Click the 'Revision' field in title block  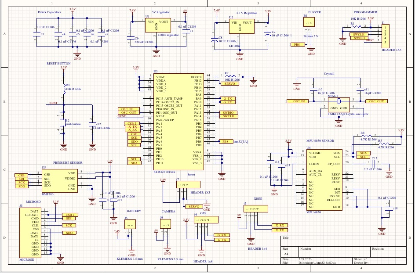point(378,249)
